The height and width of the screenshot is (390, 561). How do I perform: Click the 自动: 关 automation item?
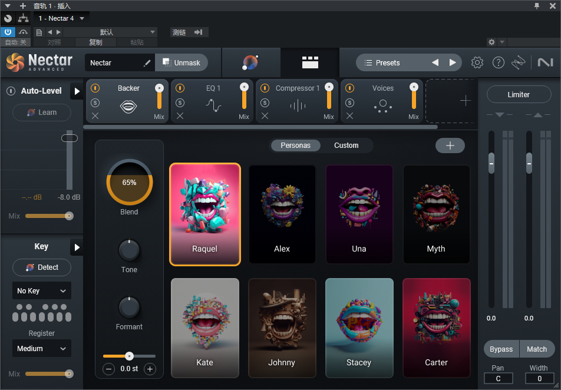click(x=16, y=42)
